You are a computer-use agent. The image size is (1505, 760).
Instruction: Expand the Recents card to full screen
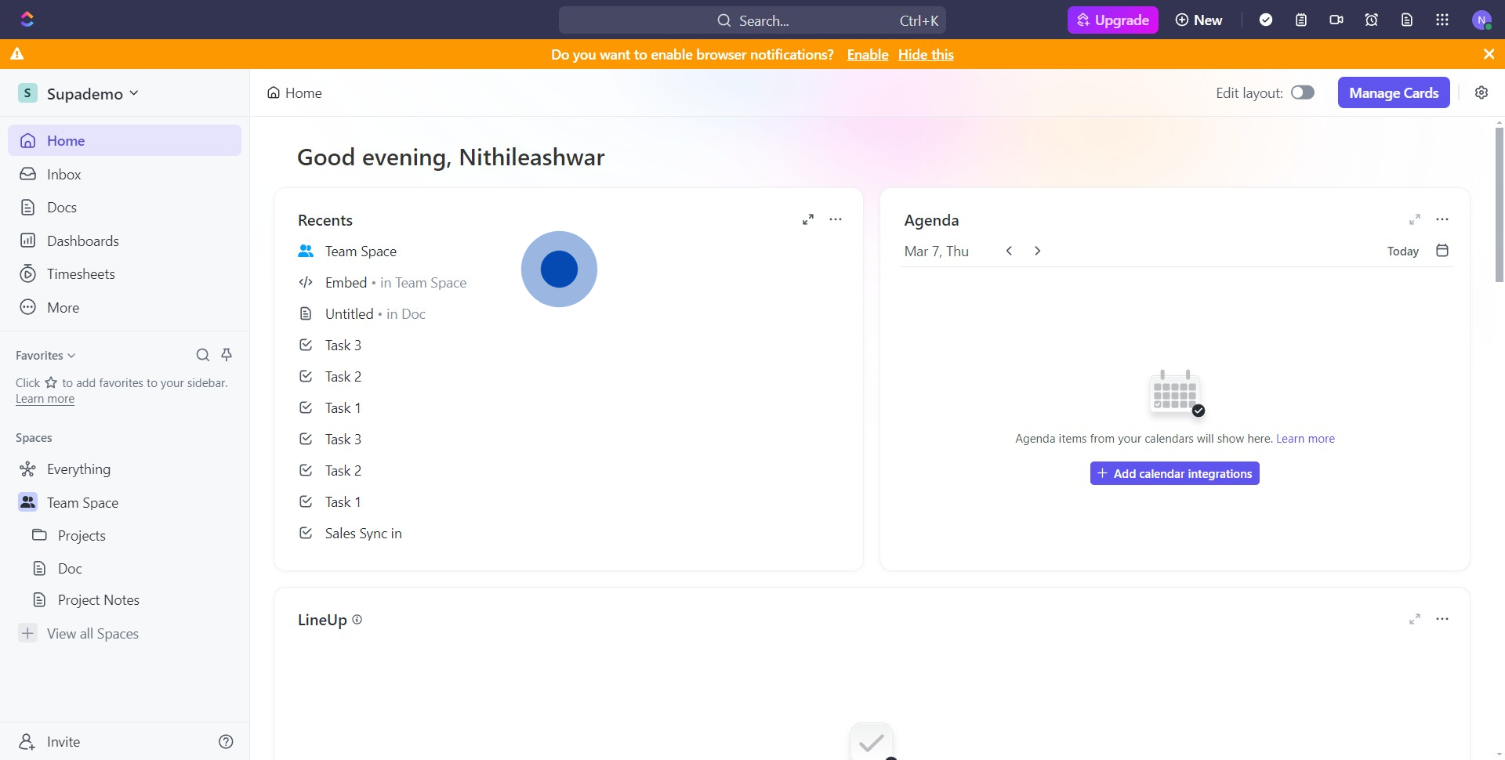pos(808,219)
